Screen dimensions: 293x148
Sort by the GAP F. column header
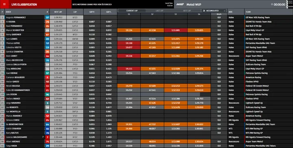click(x=109, y=12)
